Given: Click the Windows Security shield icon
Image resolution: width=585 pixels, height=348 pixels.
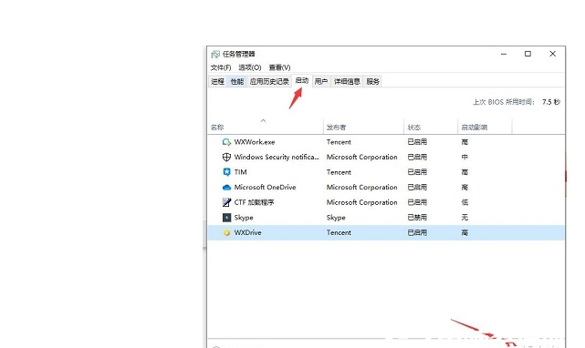Looking at the screenshot, I should pos(226,157).
